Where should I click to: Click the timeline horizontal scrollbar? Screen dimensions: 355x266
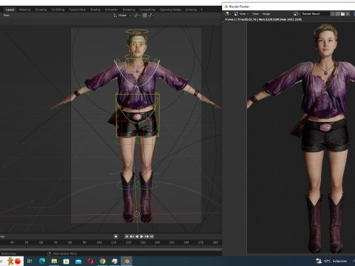(111, 249)
